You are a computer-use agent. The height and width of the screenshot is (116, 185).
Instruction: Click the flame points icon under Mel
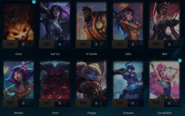pyautogui.click(x=169, y=44)
